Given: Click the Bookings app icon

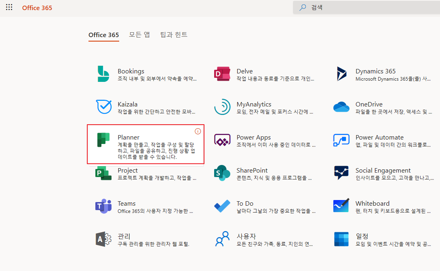Looking at the screenshot, I should coord(103,74).
